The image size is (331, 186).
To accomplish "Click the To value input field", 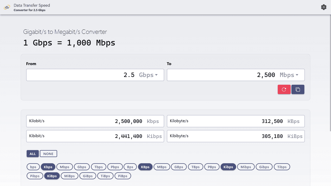I will [x=236, y=75].
